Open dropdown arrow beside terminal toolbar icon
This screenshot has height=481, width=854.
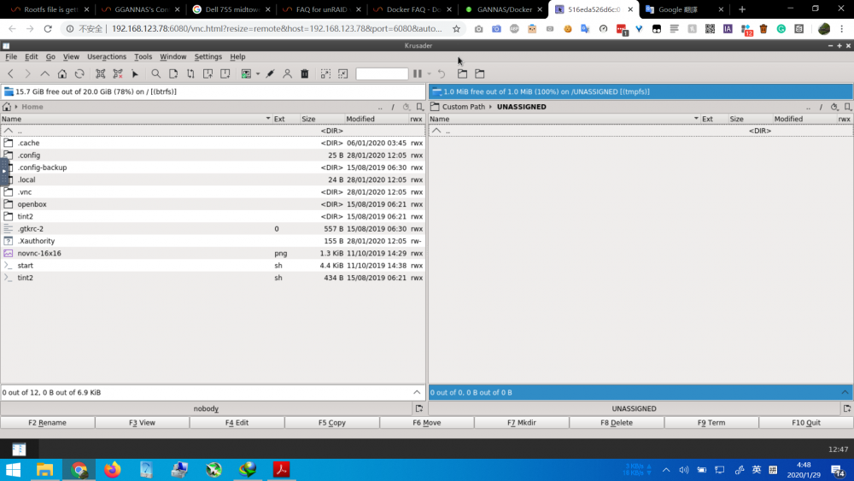click(x=258, y=73)
